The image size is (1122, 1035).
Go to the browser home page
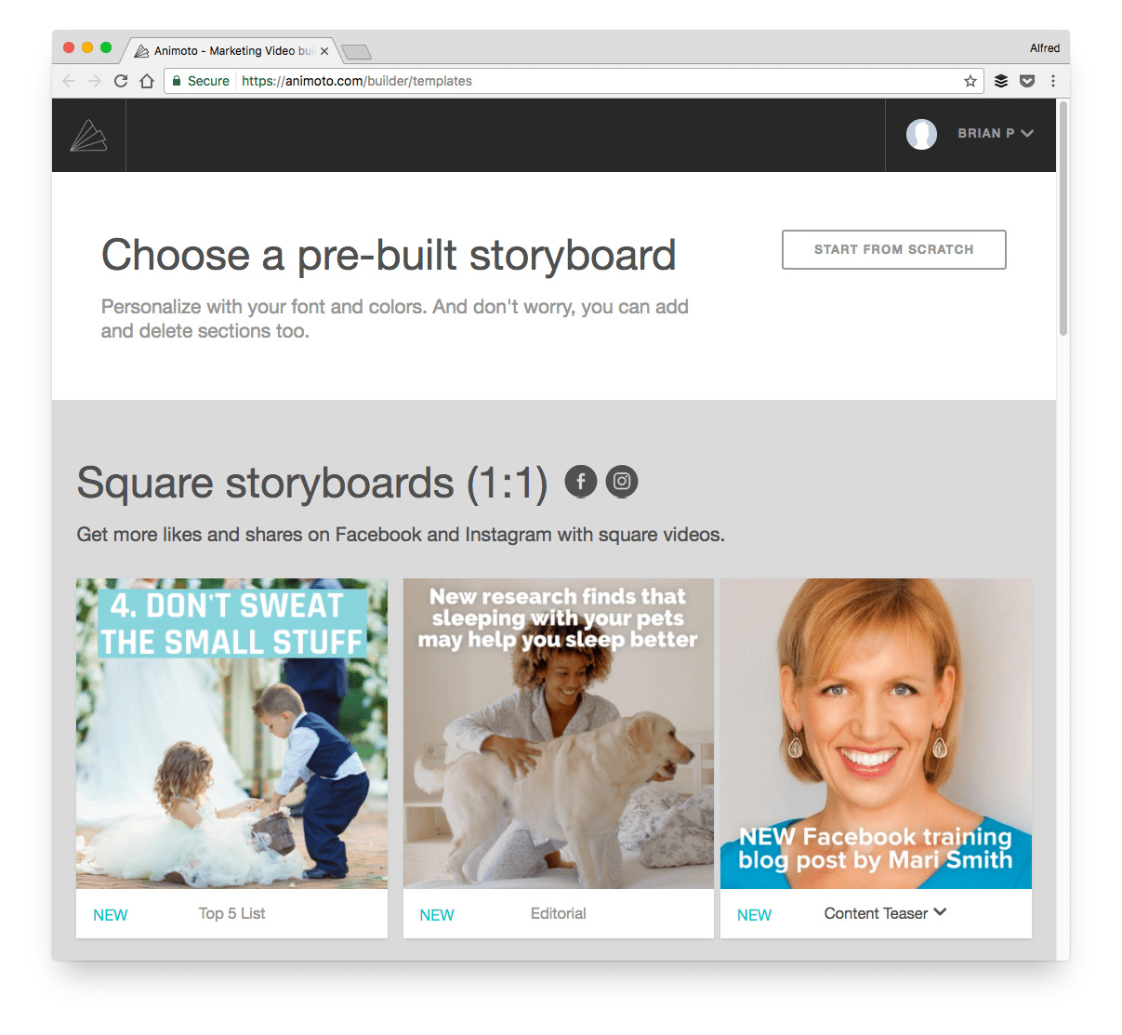(x=147, y=81)
